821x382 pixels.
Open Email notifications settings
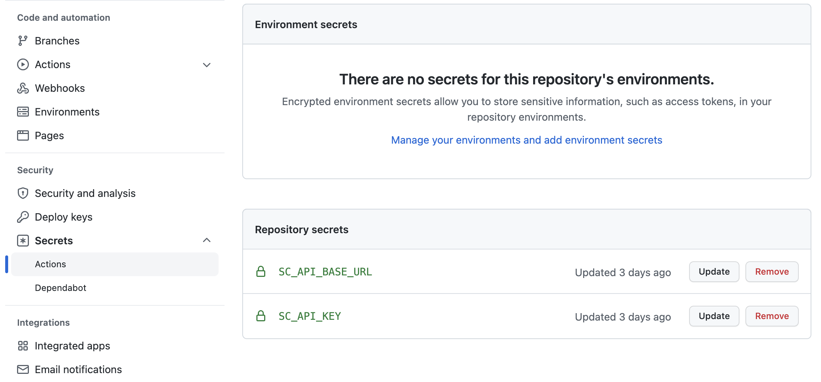(78, 369)
